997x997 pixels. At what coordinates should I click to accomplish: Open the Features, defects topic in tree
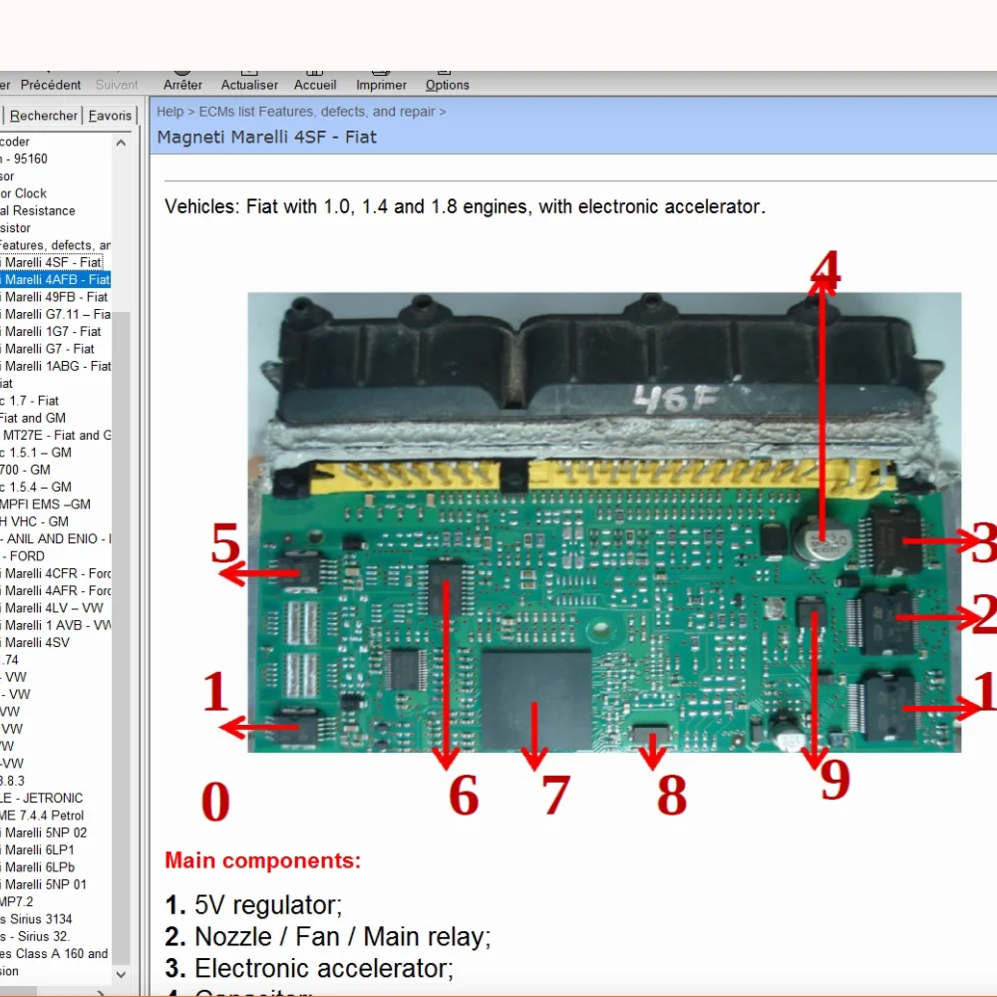point(55,245)
